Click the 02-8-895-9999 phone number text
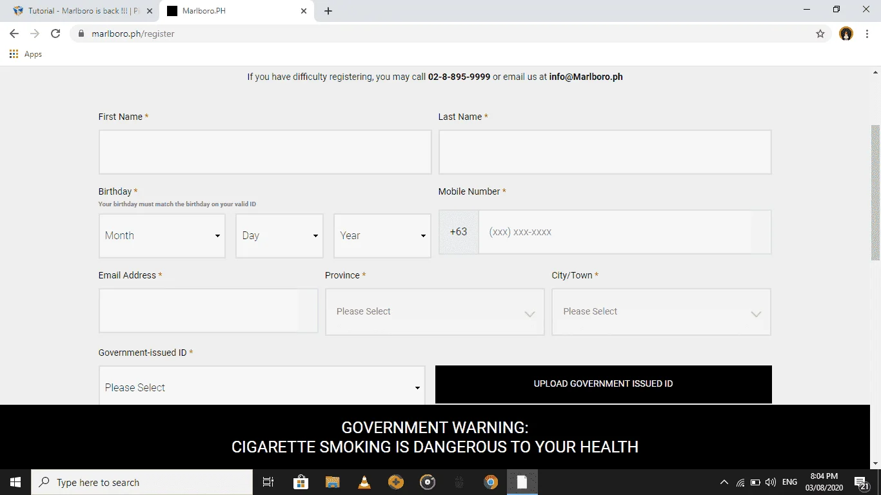 (459, 77)
